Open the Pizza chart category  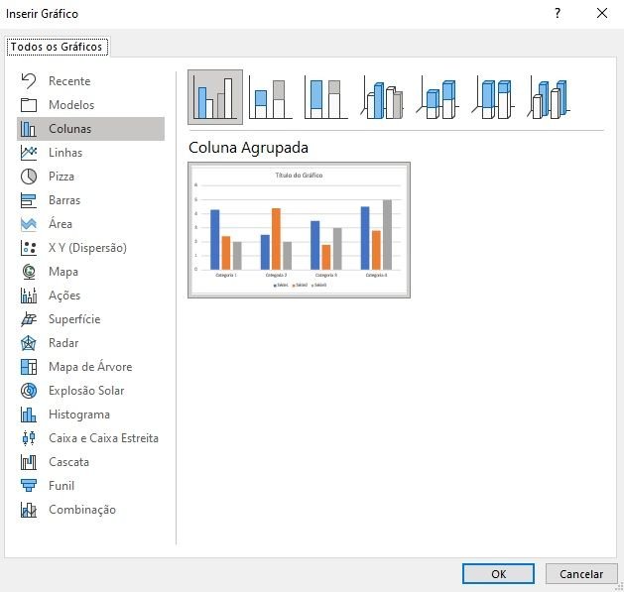(62, 177)
